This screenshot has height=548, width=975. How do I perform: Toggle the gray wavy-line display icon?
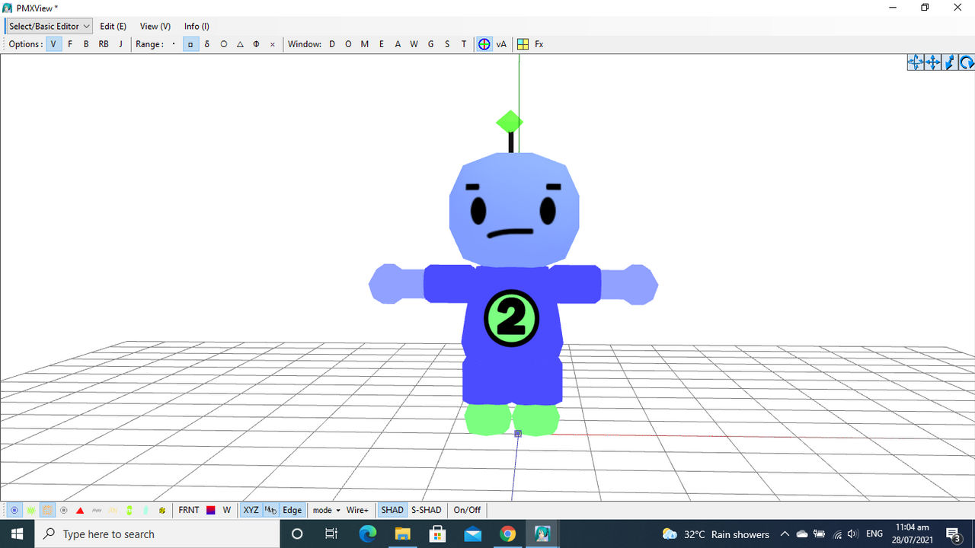click(97, 510)
